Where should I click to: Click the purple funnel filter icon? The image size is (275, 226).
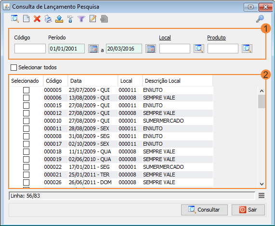[81, 19]
